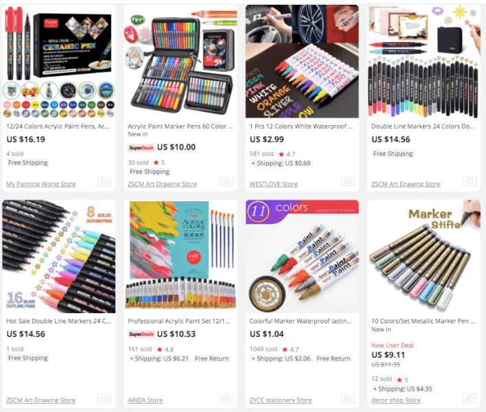View Marker Stifte metallic pens image

424,256
